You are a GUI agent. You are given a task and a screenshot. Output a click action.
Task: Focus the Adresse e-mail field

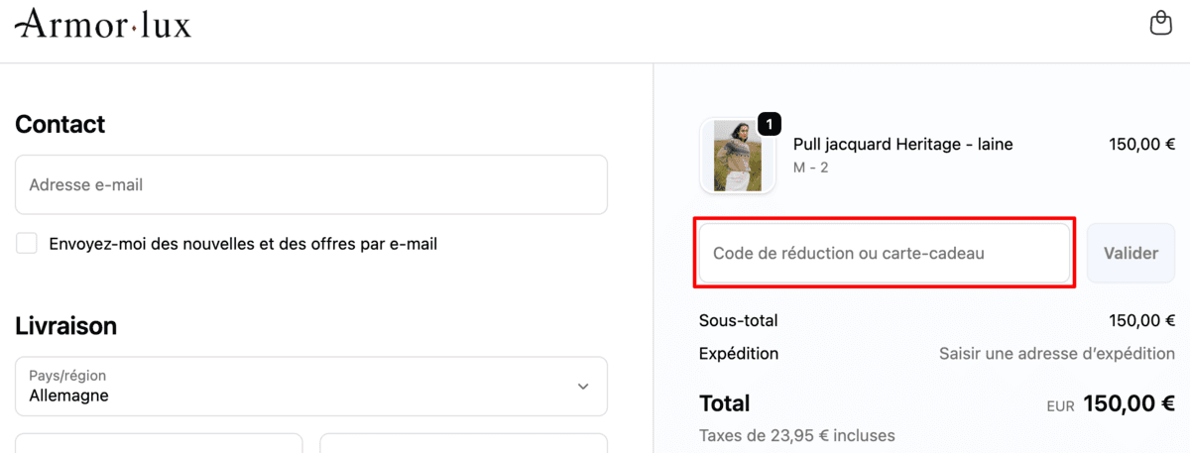pos(310,184)
